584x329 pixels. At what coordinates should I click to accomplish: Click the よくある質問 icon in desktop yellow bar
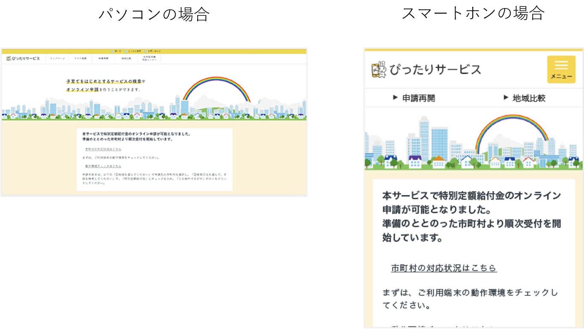click(x=126, y=51)
